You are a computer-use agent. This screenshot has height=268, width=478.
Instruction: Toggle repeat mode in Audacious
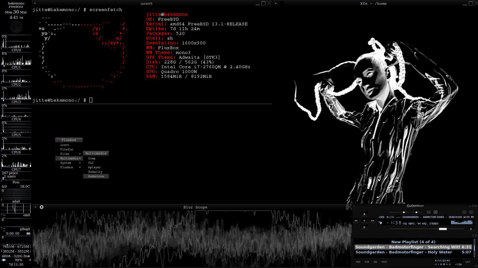[x=471, y=212]
